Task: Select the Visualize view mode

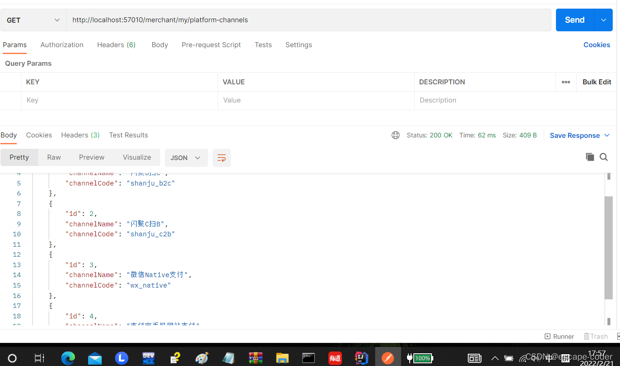Action: pos(137,157)
